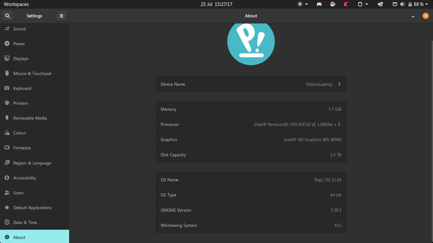Click the GNOME Version value 3.38.5
The image size is (433, 243).
336,210
